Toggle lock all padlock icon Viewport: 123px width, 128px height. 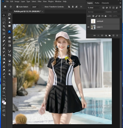click(106, 16)
